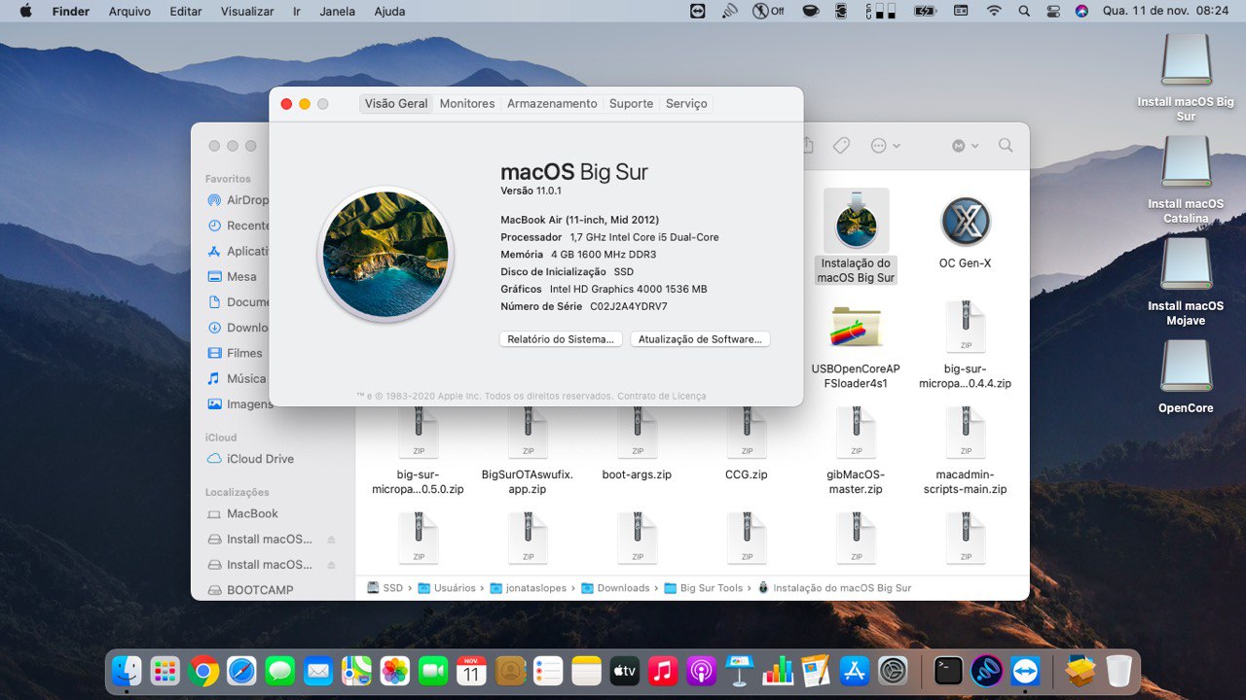Viewport: 1246px width, 700px height.
Task: Click the Finder window search icon
Action: point(1006,146)
